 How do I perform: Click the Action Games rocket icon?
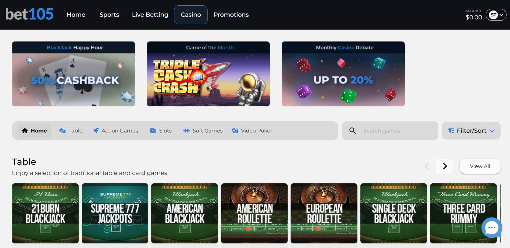[x=96, y=131]
